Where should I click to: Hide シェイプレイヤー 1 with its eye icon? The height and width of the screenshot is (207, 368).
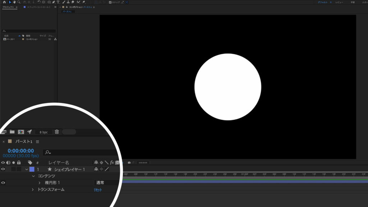(x=3, y=169)
